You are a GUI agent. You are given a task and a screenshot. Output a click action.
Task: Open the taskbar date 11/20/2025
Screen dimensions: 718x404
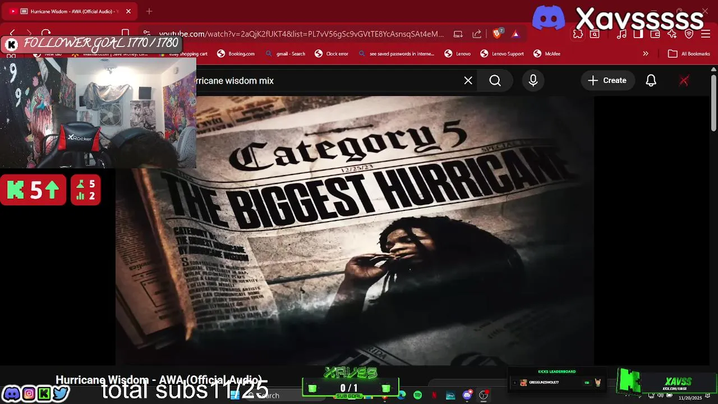[x=691, y=398]
